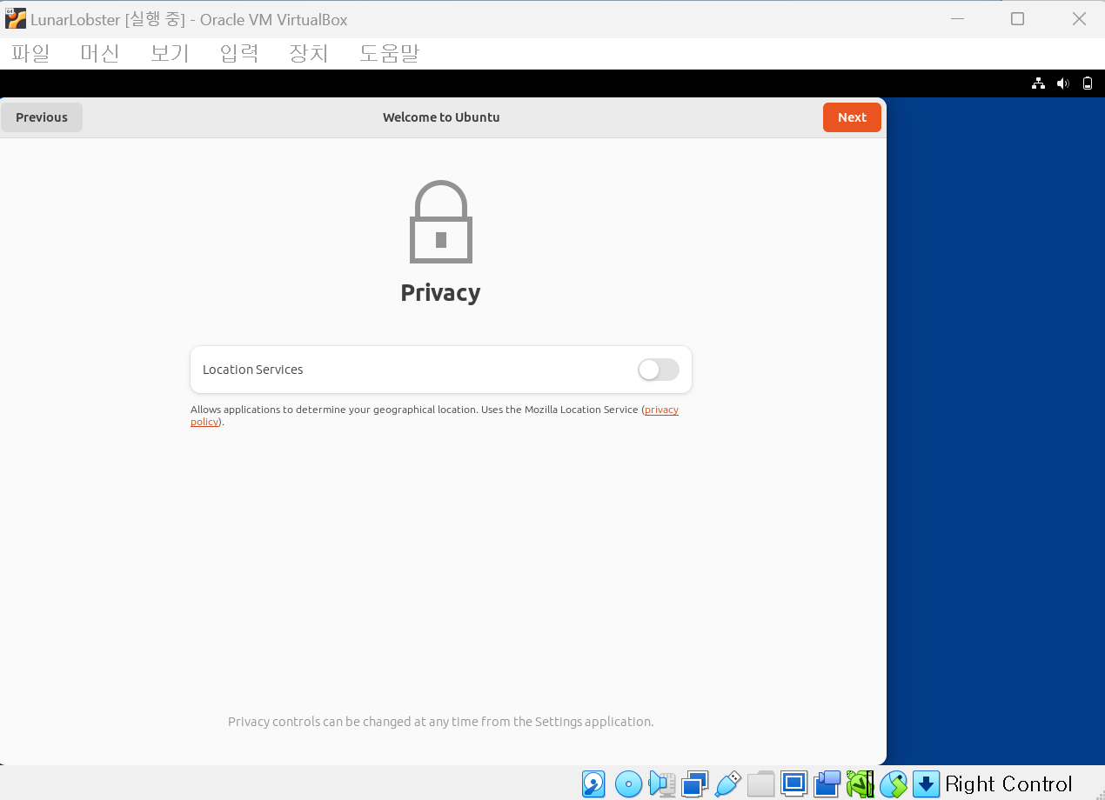Viewport: 1105px width, 800px height.
Task: Click the Location Services label
Action: [x=253, y=370]
